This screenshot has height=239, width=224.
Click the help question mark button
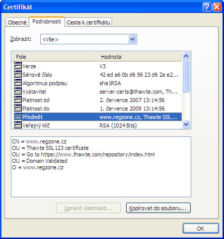pyautogui.click(x=207, y=7)
